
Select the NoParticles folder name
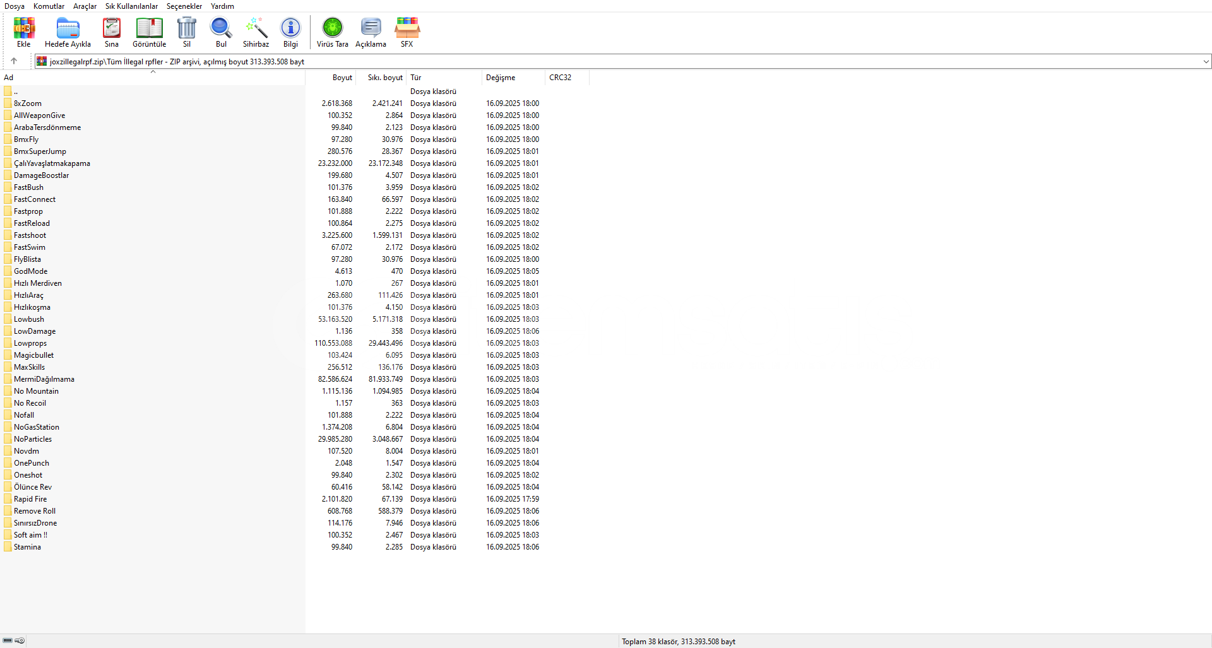tap(33, 439)
